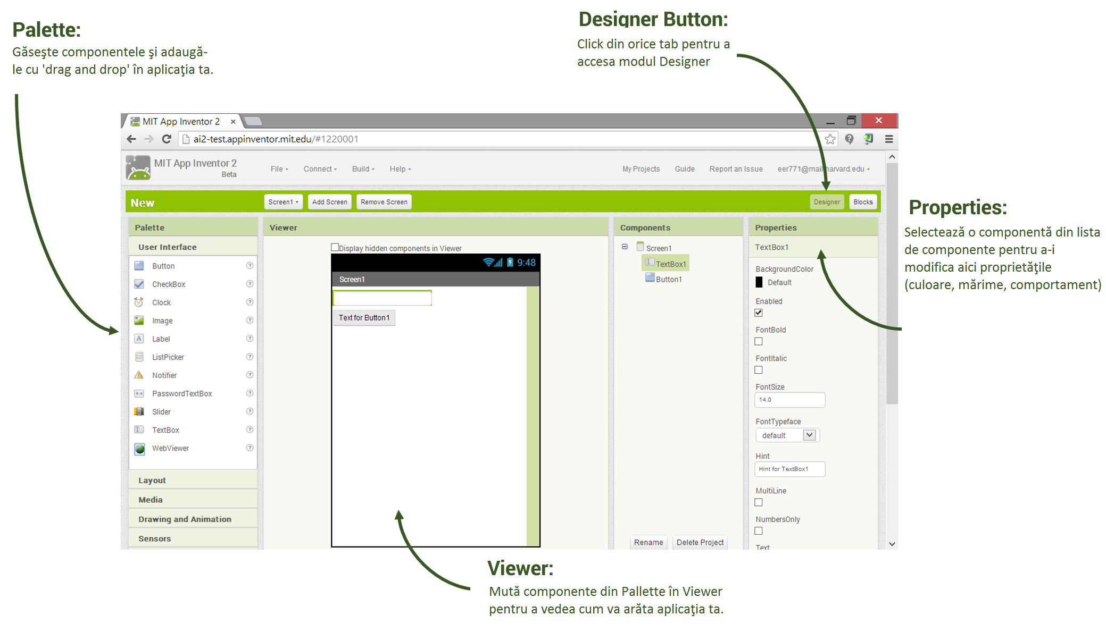Open help for the Label component
The height and width of the screenshot is (640, 1106).
(250, 338)
